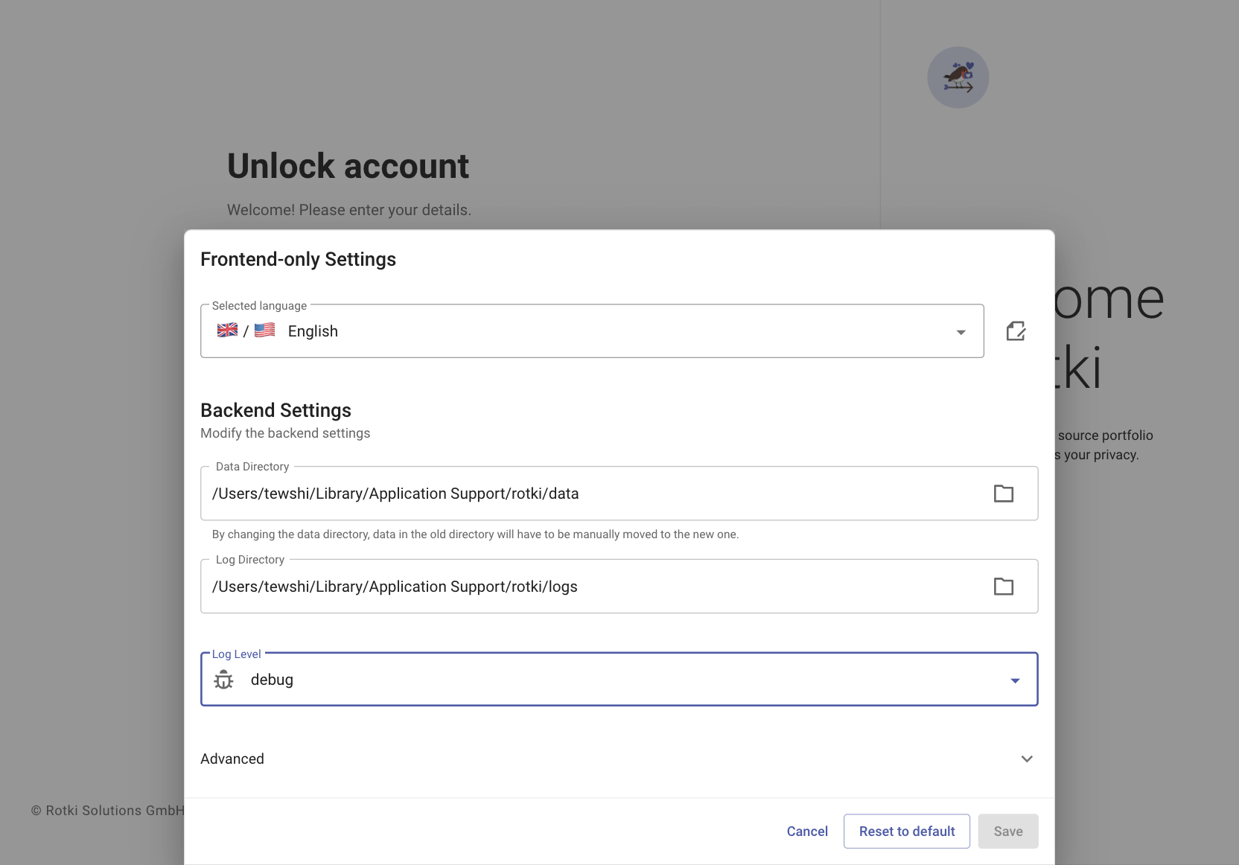This screenshot has width=1239, height=865.
Task: Click the rotki bird logo avatar
Action: [958, 77]
